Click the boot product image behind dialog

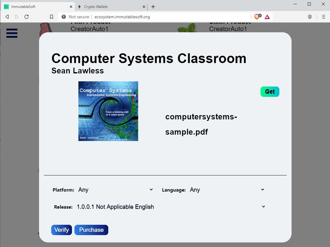tap(46, 28)
